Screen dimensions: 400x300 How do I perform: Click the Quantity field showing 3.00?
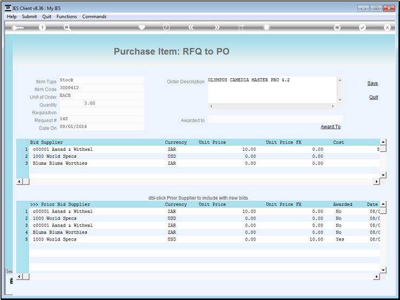pos(102,103)
